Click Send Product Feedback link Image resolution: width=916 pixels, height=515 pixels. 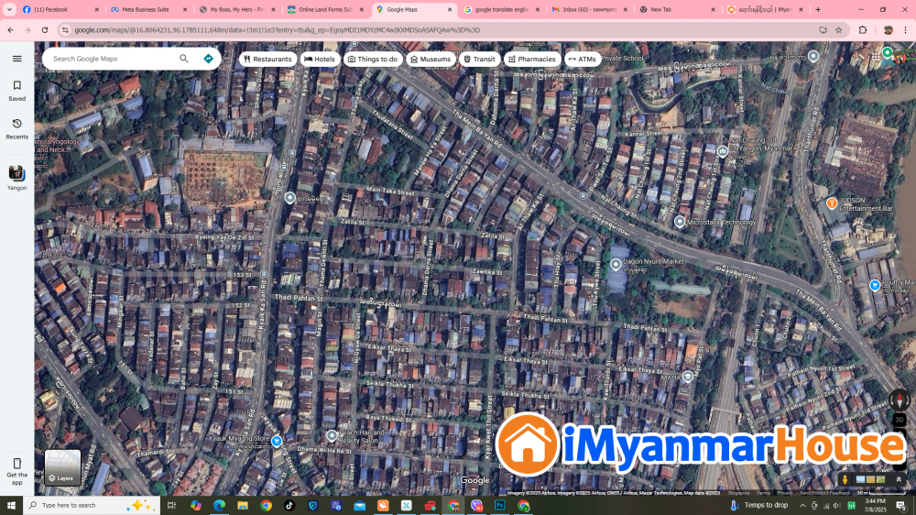coord(825,493)
